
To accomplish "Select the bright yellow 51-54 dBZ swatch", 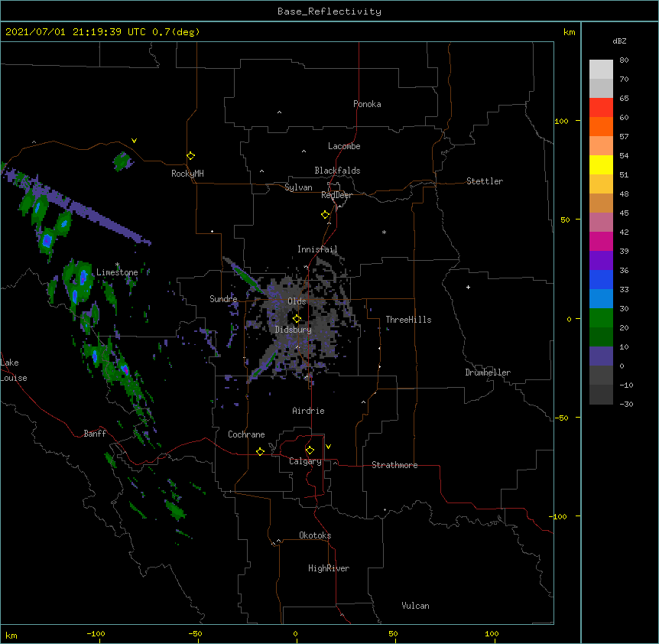I will pyautogui.click(x=601, y=164).
